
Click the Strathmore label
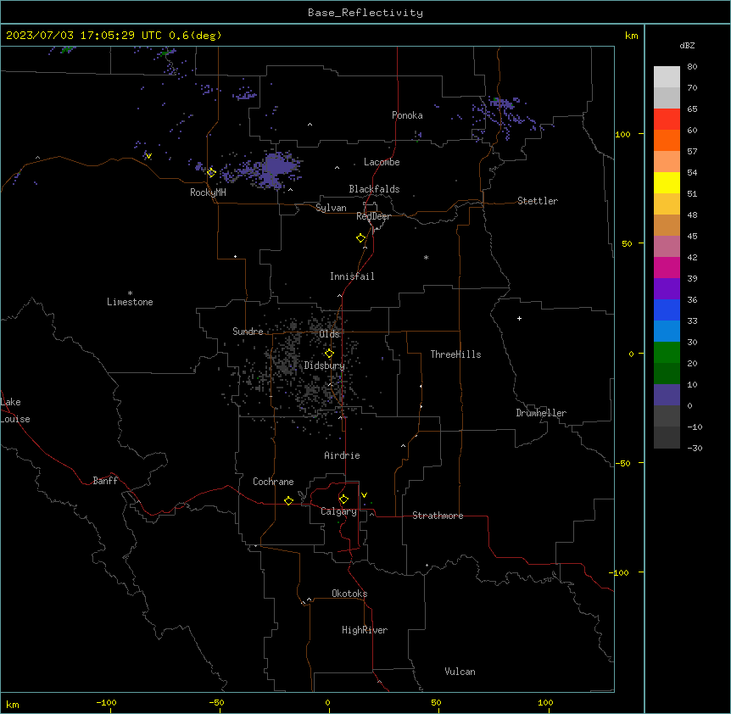(x=438, y=516)
